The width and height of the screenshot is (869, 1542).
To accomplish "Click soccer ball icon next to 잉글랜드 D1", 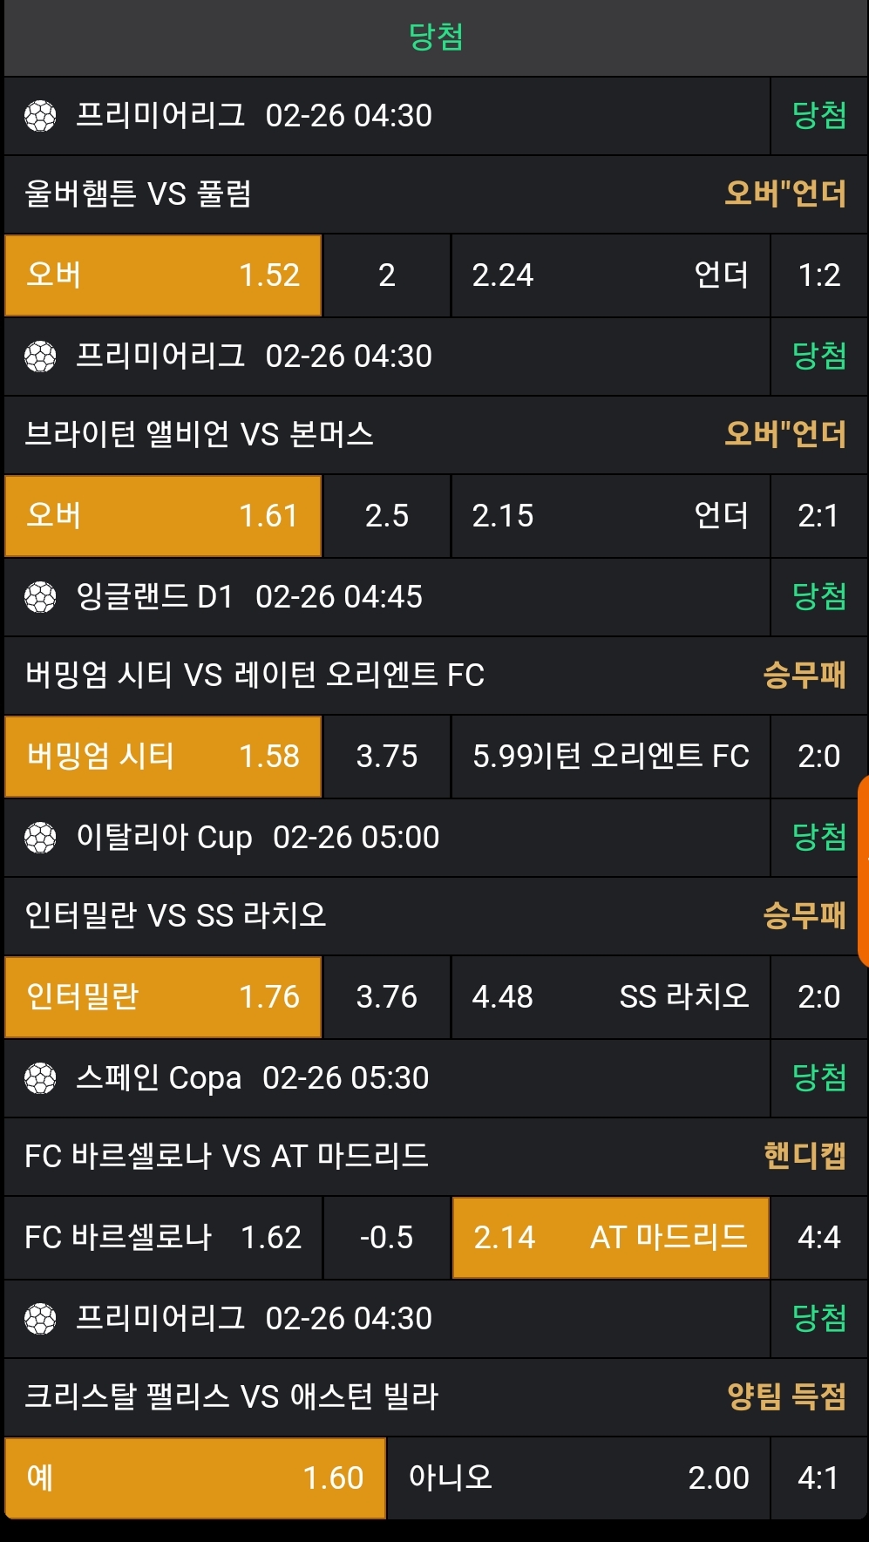I will (40, 597).
